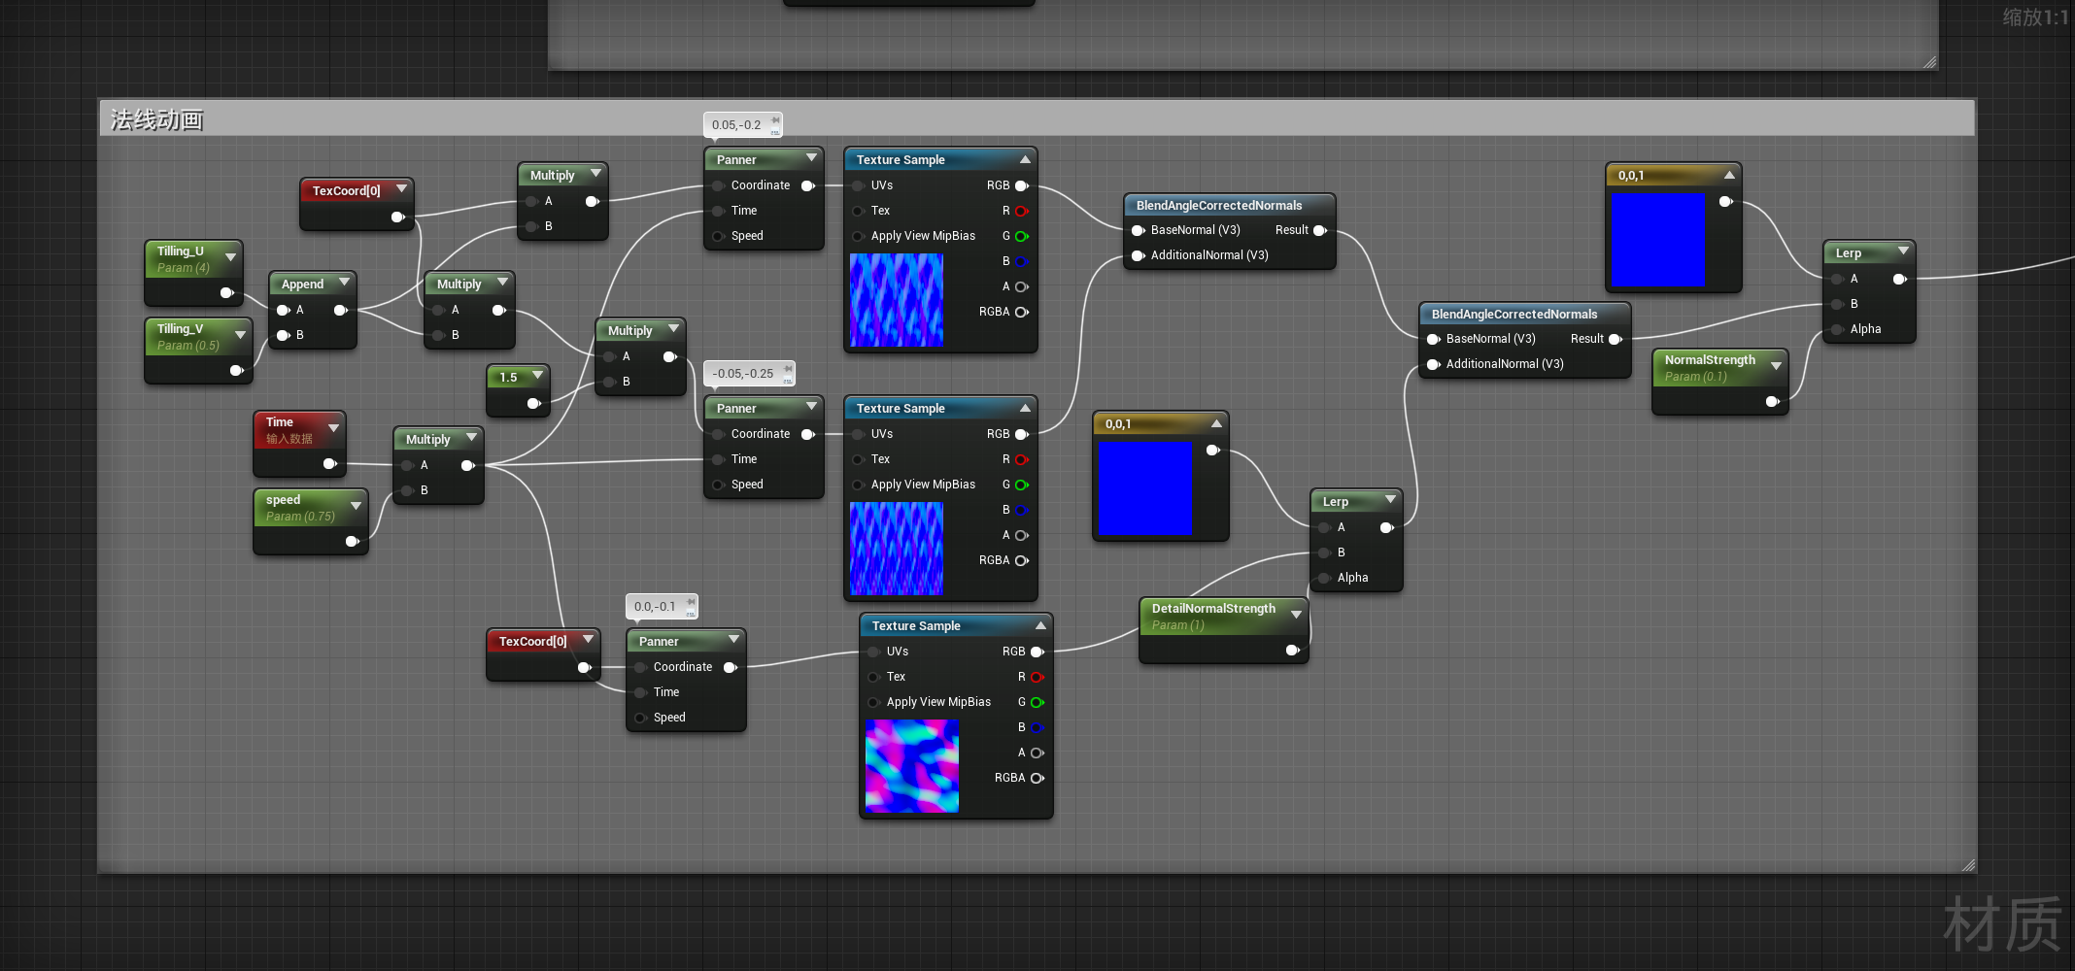Select texture preview fed by the -0.05,-0.25 Panner

tap(897, 549)
